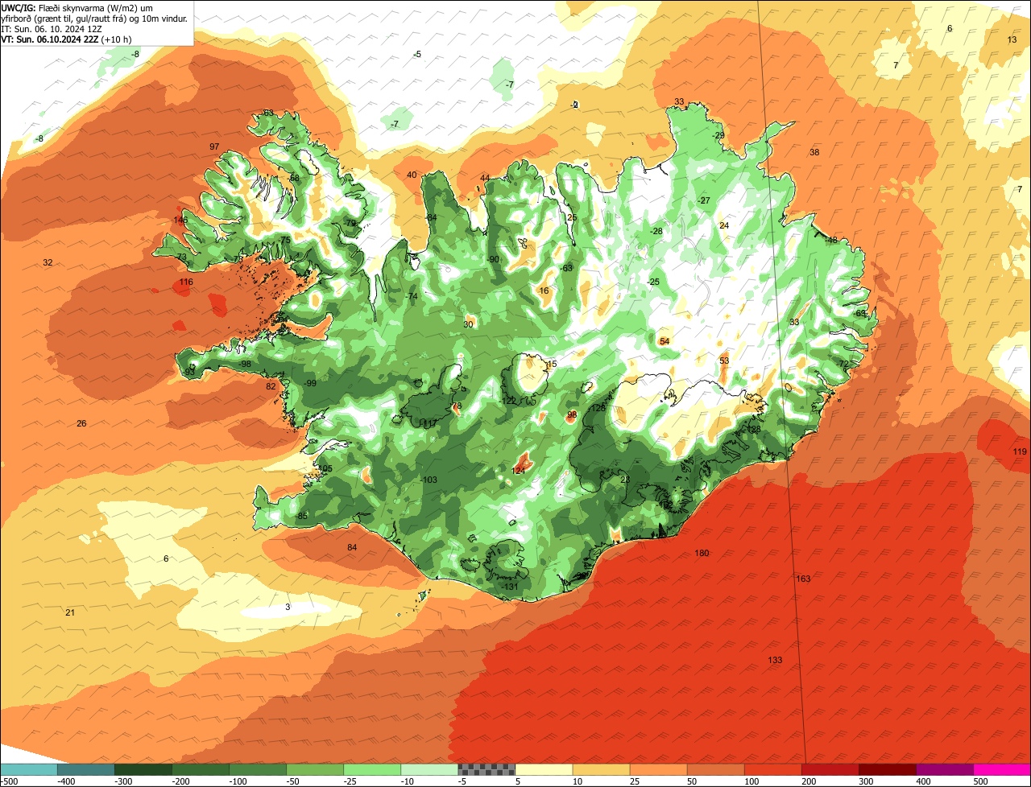The height and width of the screenshot is (787, 1031).
Task: Click the darkest green -300 to -200 legend swatch
Action: [143, 769]
